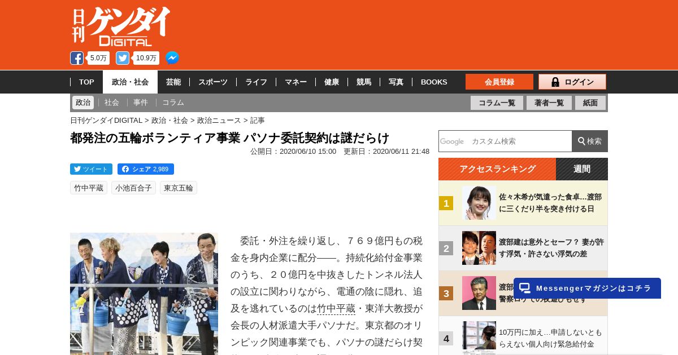Click the ツイート share button
The width and height of the screenshot is (678, 355).
91,169
